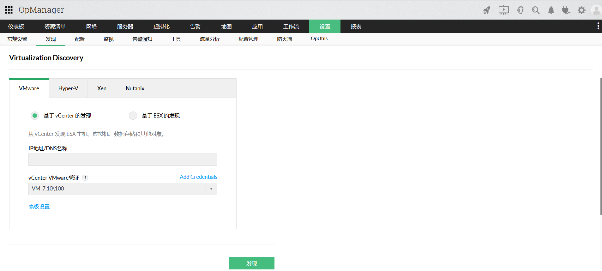Open the 工作流 menu

click(x=291, y=27)
